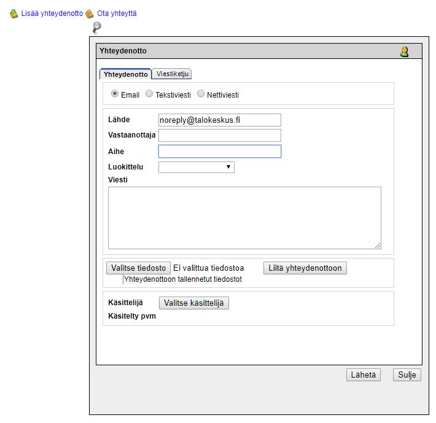Send the message with Lähetä button
The image size is (436, 423).
coord(364,375)
